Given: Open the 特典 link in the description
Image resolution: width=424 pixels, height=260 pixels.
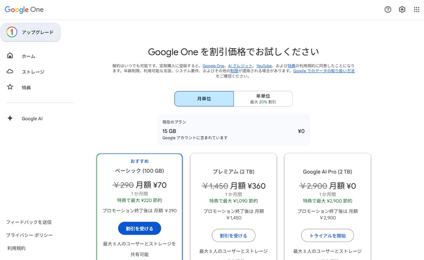Looking at the screenshot, I should 291,66.
